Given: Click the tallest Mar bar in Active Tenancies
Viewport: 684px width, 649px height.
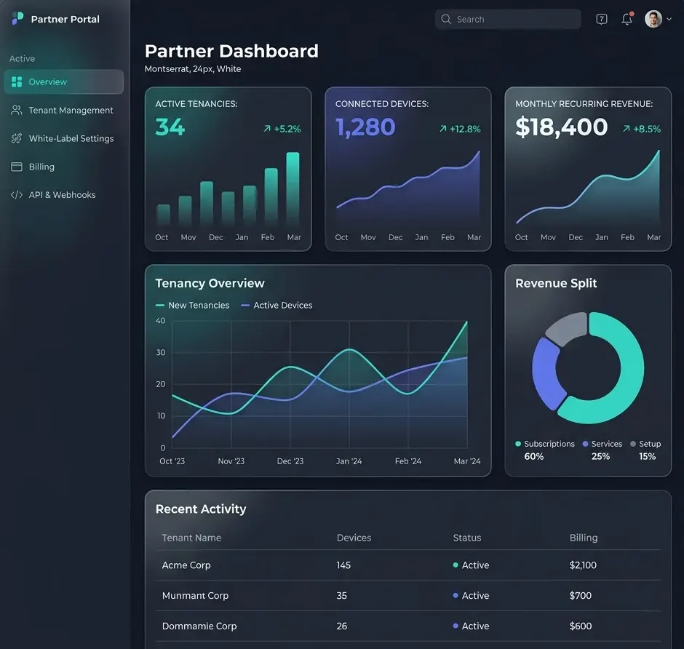Looking at the screenshot, I should click(293, 189).
